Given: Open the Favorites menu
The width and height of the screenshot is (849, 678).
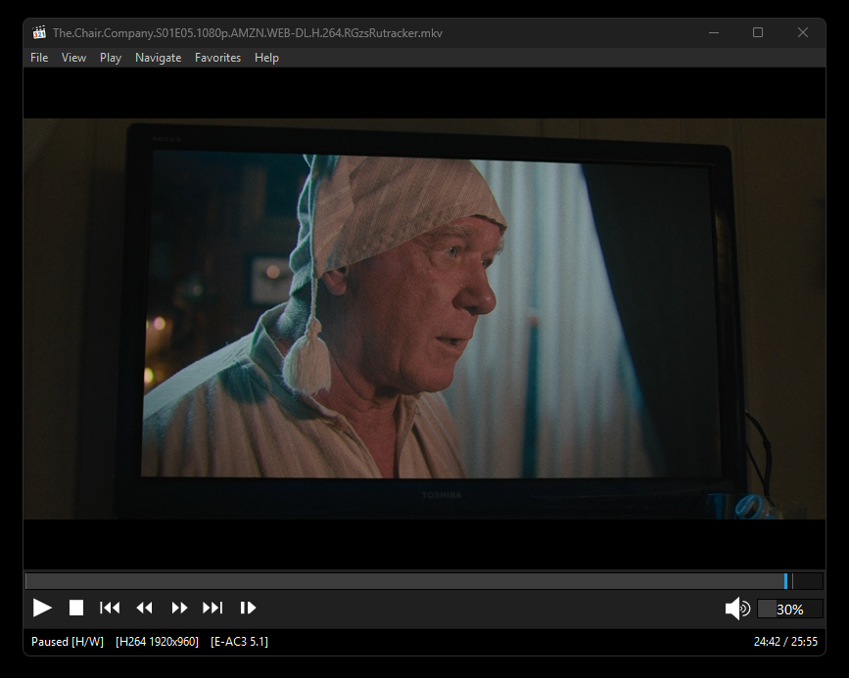Looking at the screenshot, I should (x=217, y=58).
